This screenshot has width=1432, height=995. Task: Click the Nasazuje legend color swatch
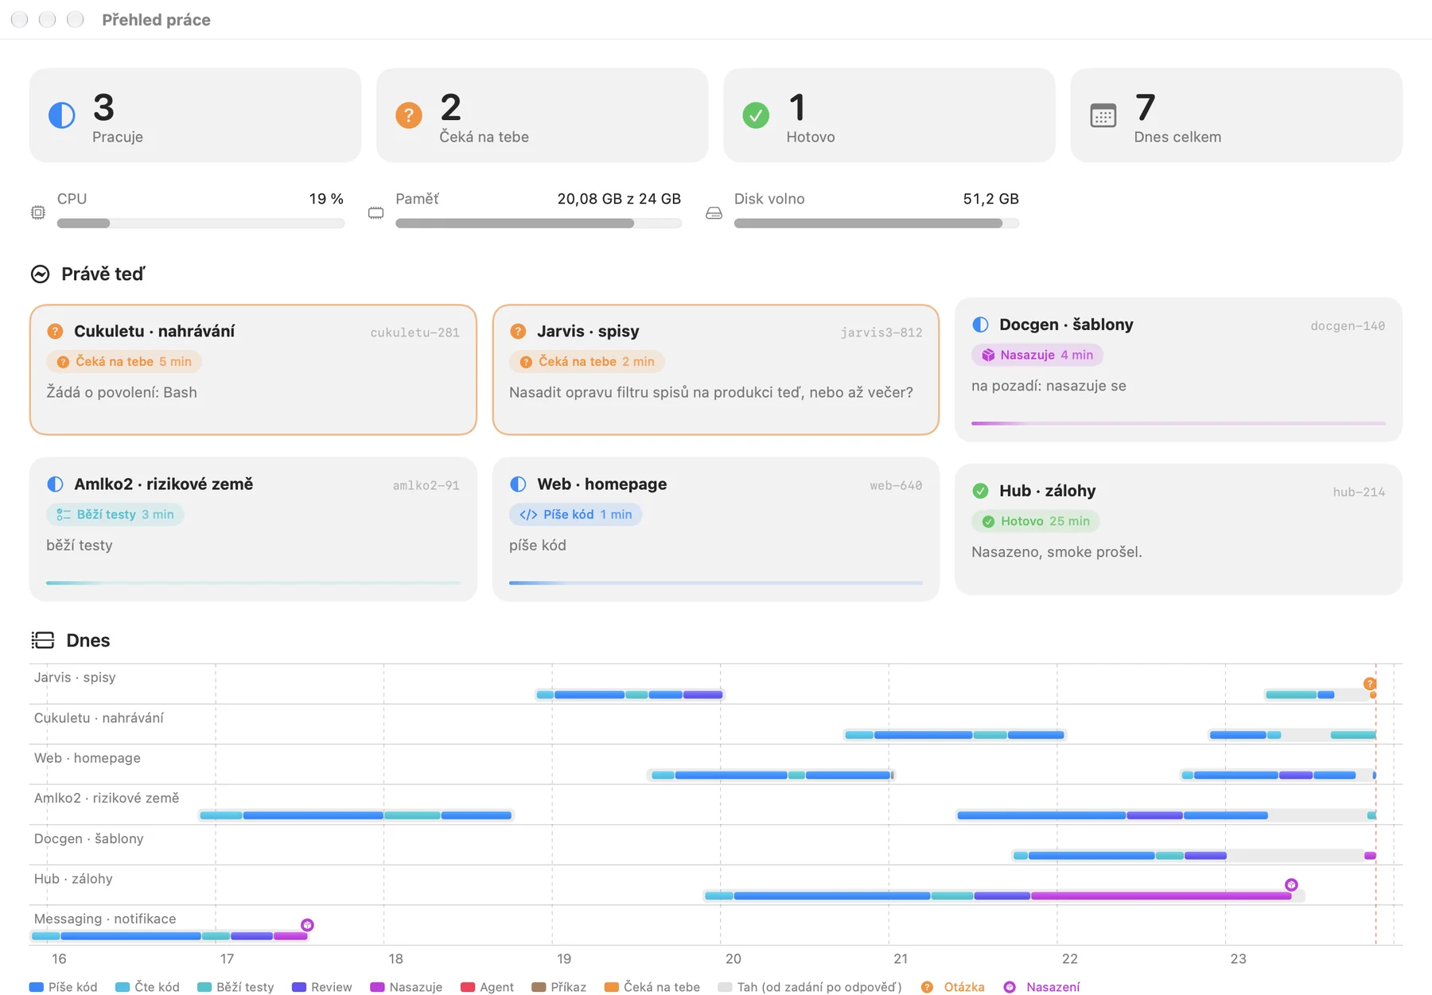pyautogui.click(x=377, y=987)
